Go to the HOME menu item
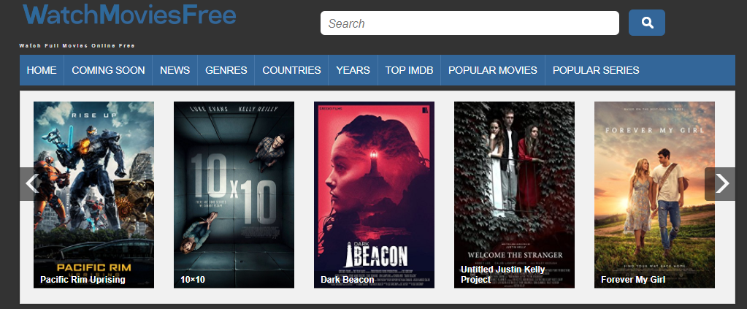The height and width of the screenshot is (309, 747). coord(42,70)
